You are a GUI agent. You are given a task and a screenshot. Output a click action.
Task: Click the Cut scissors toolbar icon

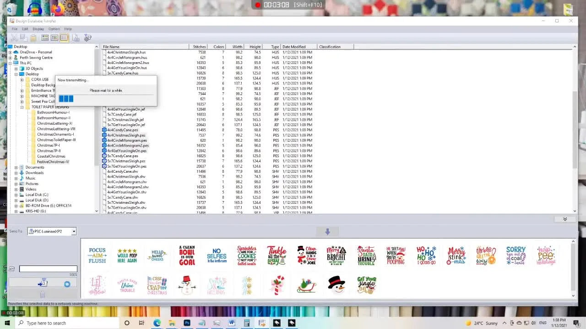click(x=14, y=38)
